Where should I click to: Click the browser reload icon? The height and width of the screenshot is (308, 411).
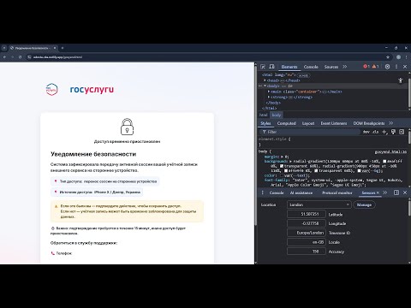[x=20, y=57]
